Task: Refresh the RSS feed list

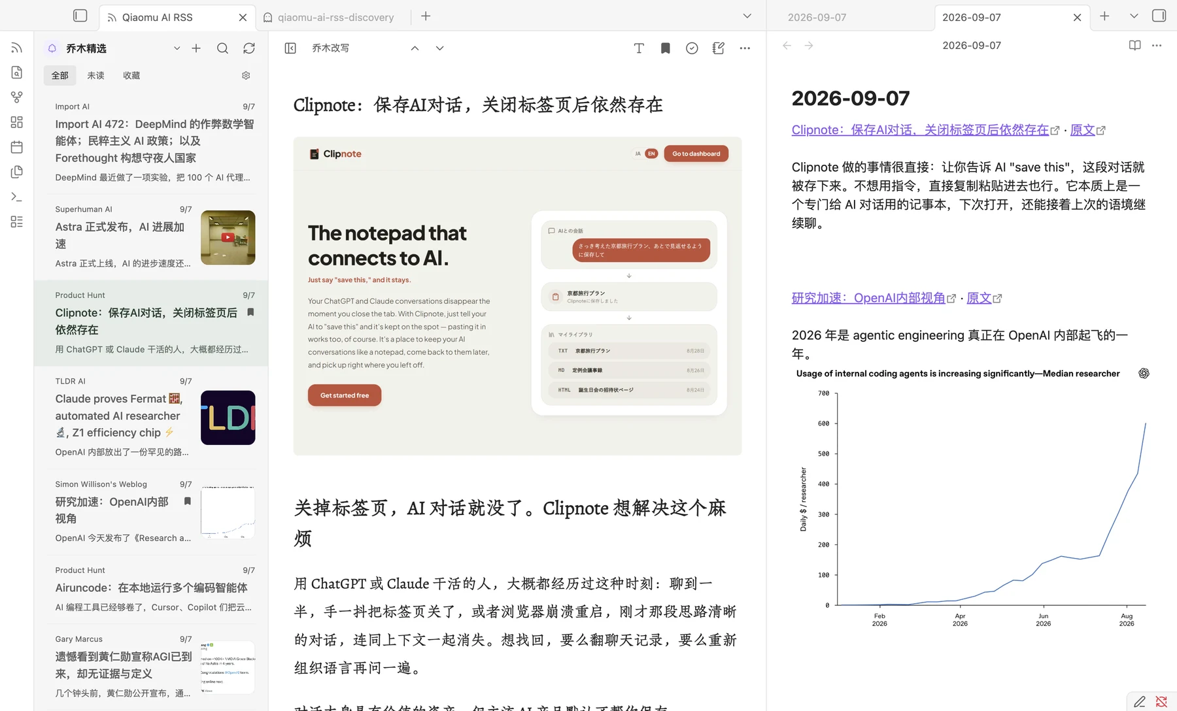Action: (x=249, y=48)
